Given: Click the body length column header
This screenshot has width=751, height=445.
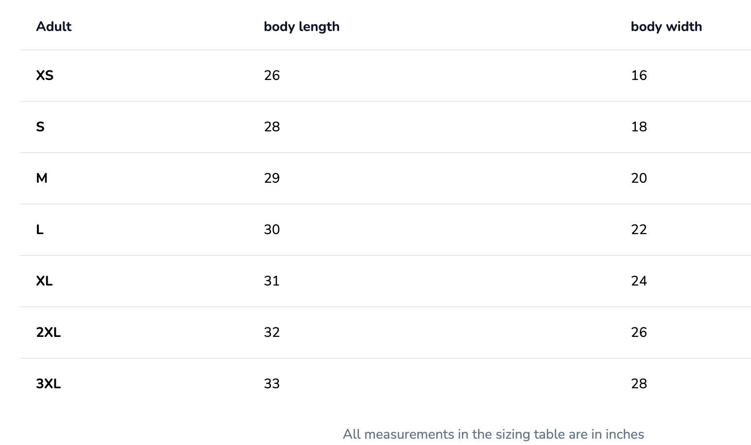Looking at the screenshot, I should tap(301, 27).
